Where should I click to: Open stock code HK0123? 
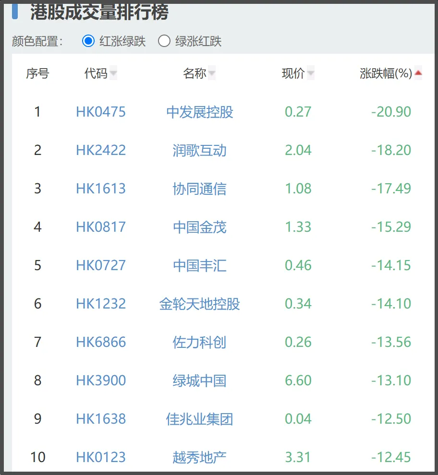pyautogui.click(x=101, y=457)
